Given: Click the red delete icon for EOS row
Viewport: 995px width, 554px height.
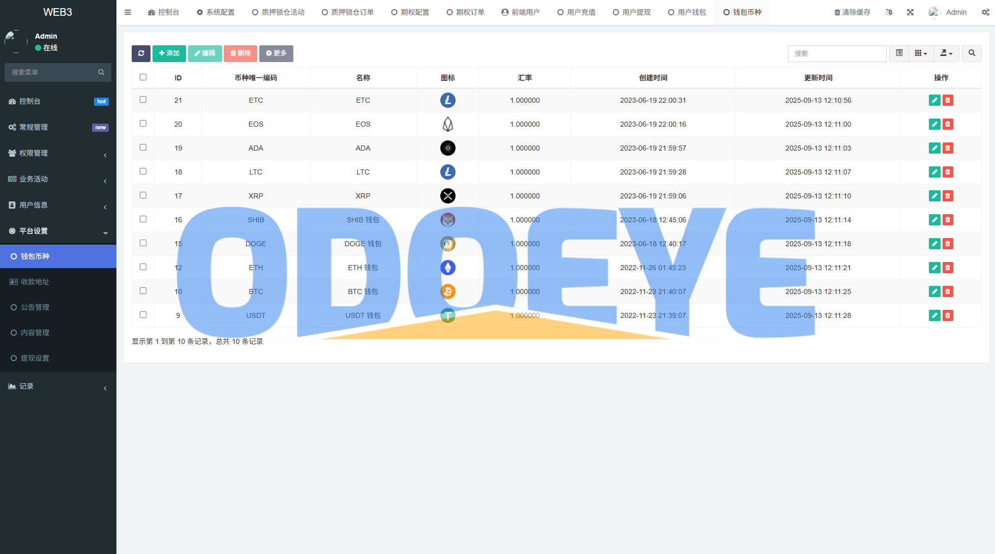Looking at the screenshot, I should pyautogui.click(x=948, y=124).
